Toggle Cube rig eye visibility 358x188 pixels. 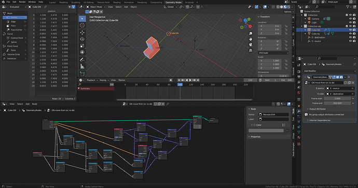pos(350,34)
